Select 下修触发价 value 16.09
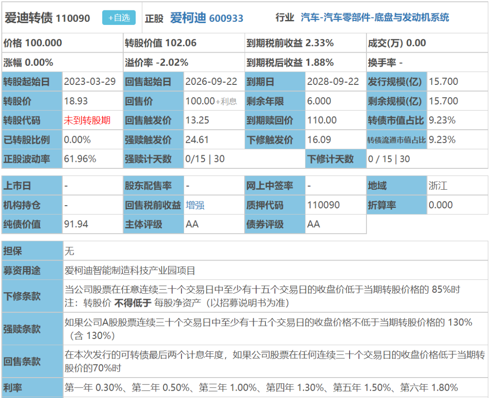This screenshot has width=491, height=398. (x=319, y=140)
